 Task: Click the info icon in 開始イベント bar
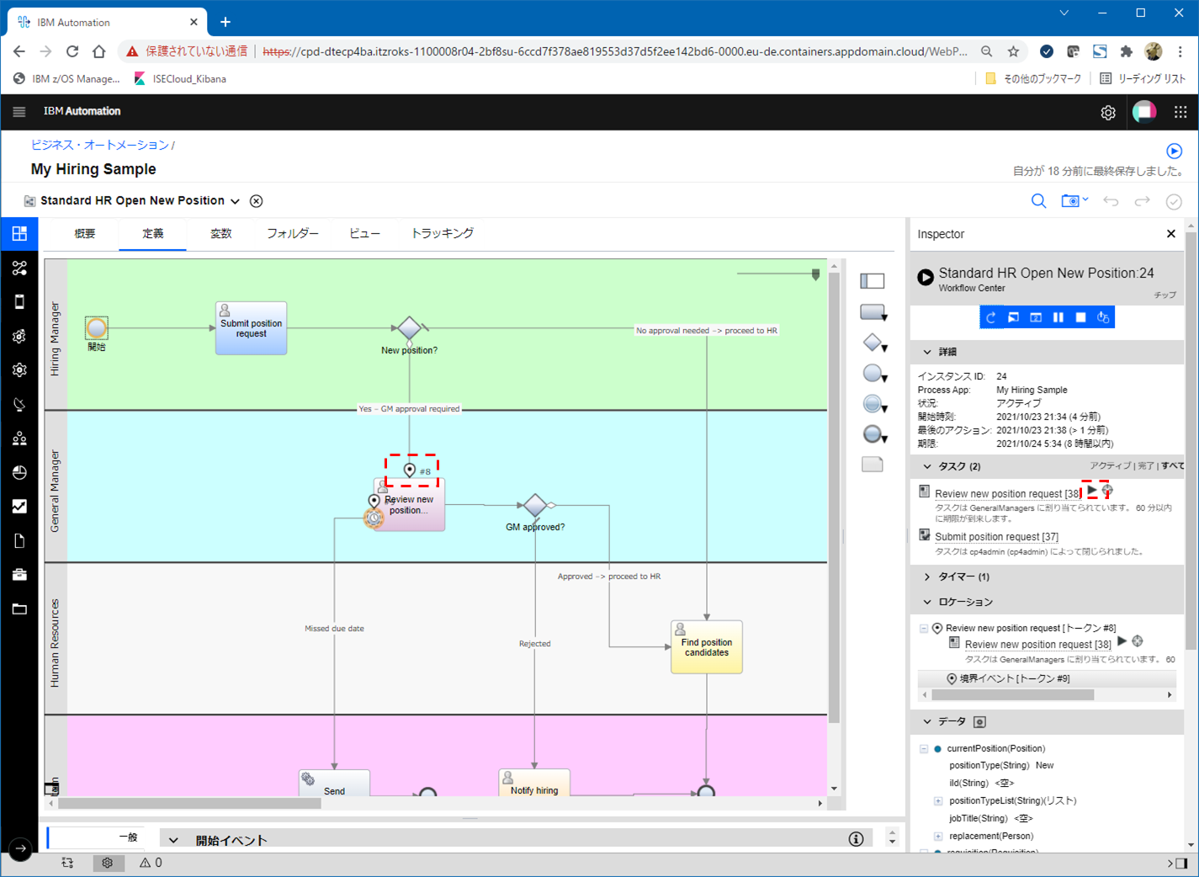click(x=856, y=838)
